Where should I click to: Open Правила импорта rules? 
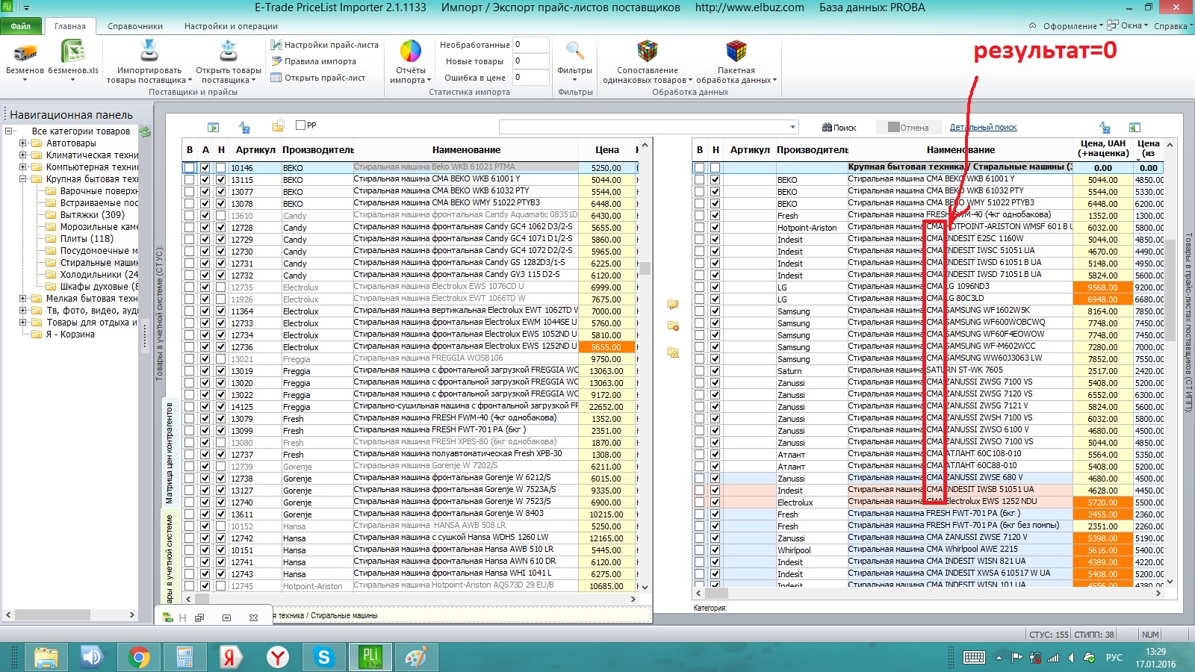[x=313, y=61]
